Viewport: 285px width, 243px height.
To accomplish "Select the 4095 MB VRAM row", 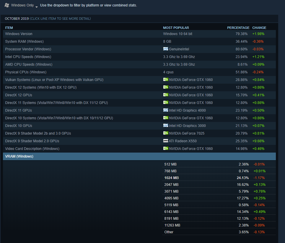I will click(219, 198).
